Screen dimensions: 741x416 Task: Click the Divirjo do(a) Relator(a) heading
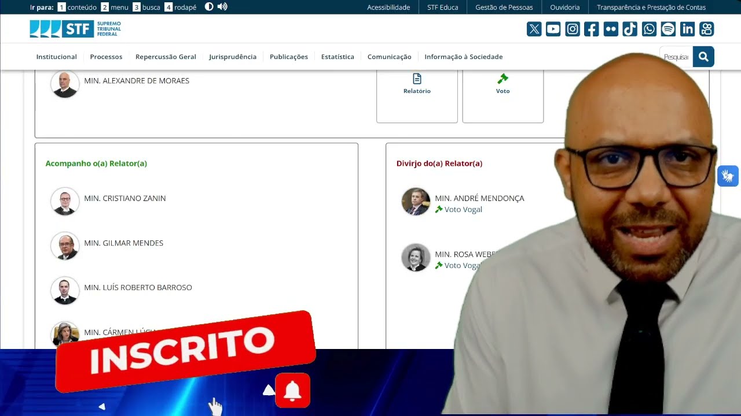click(439, 164)
